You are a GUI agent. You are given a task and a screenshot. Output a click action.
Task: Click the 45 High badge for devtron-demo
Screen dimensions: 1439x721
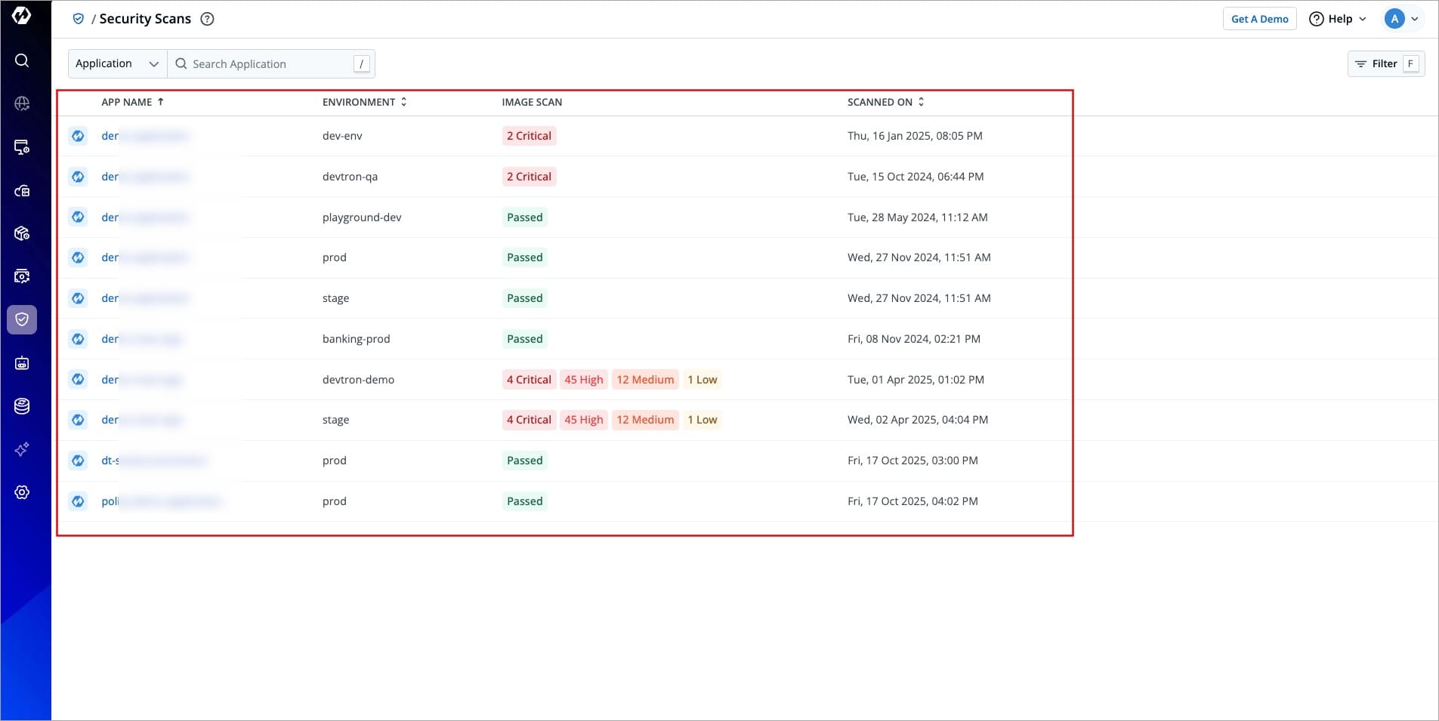[x=583, y=380]
